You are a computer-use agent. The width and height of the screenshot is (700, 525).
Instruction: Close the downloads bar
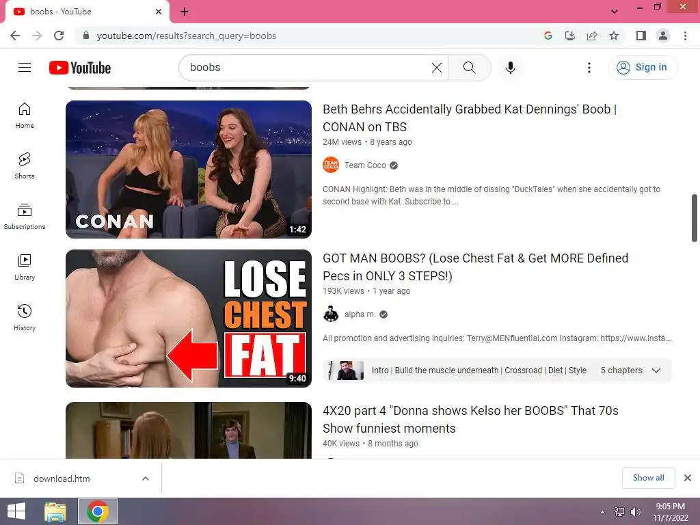[x=688, y=478]
